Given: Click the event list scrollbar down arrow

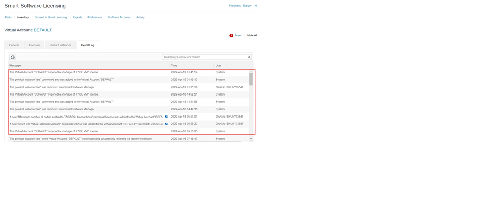Looking at the screenshot, I should coord(251,138).
